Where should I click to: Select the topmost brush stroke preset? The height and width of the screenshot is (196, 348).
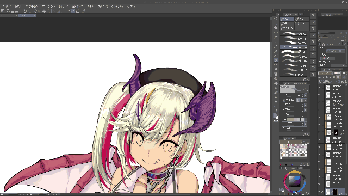[294, 34]
